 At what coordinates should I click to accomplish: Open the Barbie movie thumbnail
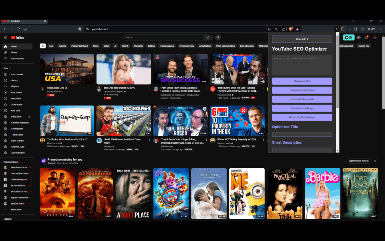click(x=322, y=193)
